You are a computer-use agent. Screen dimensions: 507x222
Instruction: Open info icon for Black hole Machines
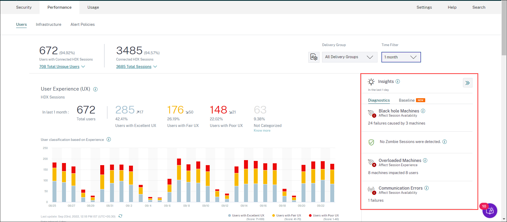tap(423, 111)
